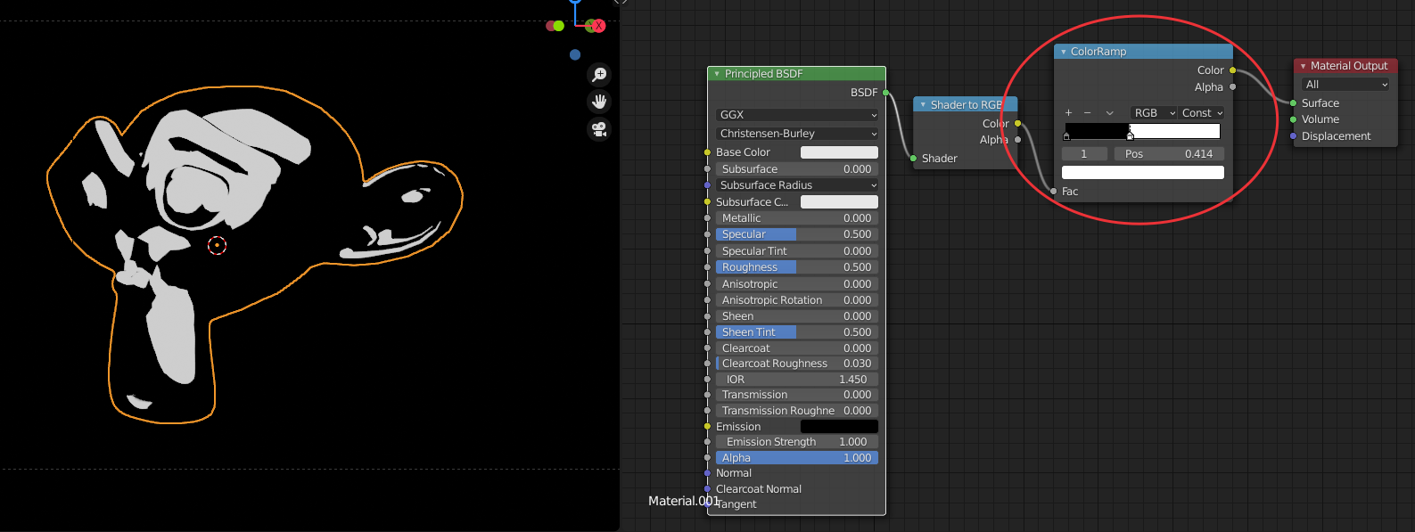Image resolution: width=1415 pixels, height=532 pixels.
Task: Click the Specular value slider
Action: click(x=797, y=234)
